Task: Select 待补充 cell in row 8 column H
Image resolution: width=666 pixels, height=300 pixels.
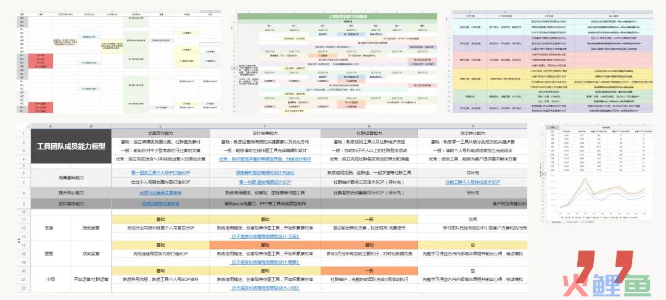Action: [473, 193]
